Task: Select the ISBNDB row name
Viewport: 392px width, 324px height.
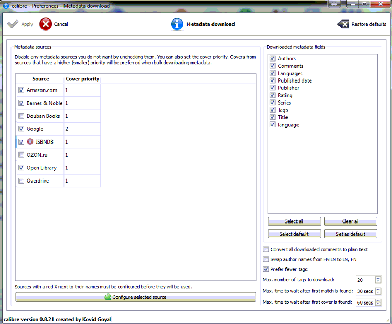Action: tap(45, 142)
